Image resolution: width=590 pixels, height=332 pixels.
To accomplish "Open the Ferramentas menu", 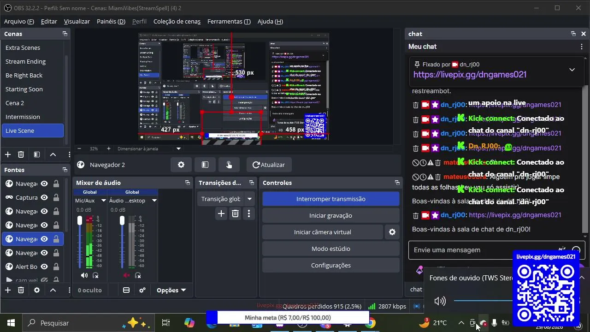I will [229, 21].
